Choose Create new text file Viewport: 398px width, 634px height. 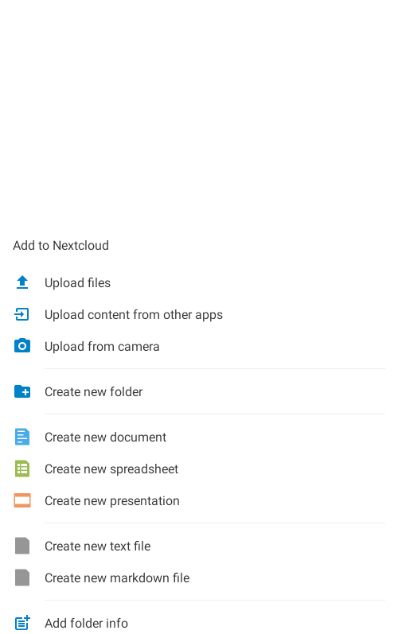(x=199, y=546)
